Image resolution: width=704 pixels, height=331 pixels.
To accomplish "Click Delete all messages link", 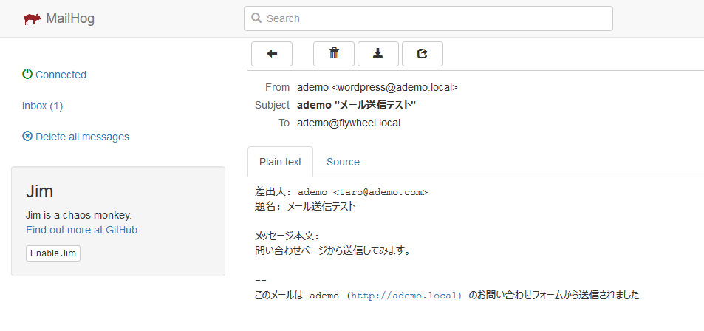I will [82, 137].
